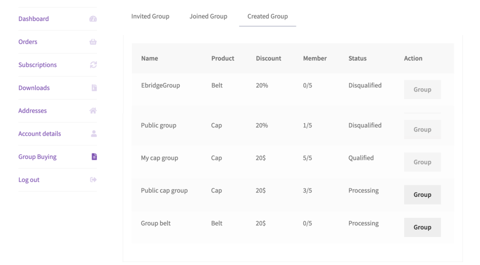The width and height of the screenshot is (480, 265).
Task: Click the Orders basket icon
Action: (93, 42)
